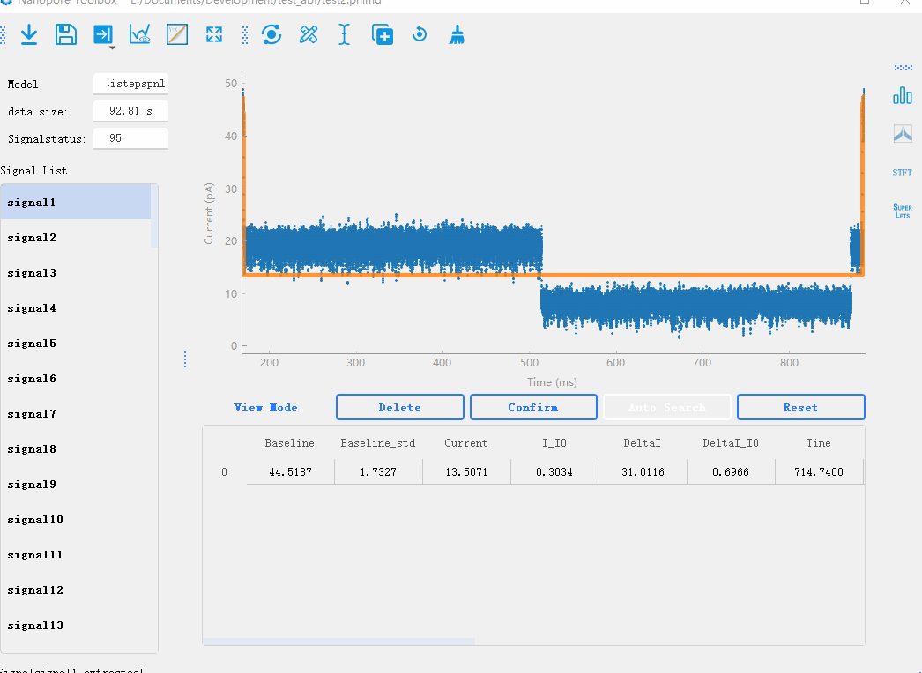
Task: Select row 0 header in results table
Action: tap(225, 472)
